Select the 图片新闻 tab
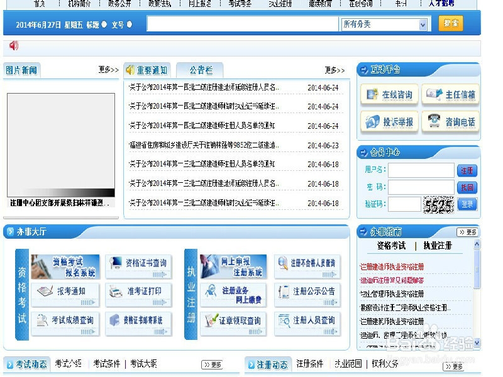503x377 pixels. [x=21, y=70]
